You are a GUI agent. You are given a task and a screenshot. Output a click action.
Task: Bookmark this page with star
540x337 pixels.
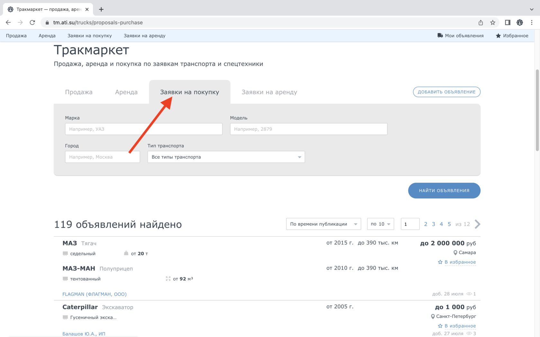tap(492, 22)
